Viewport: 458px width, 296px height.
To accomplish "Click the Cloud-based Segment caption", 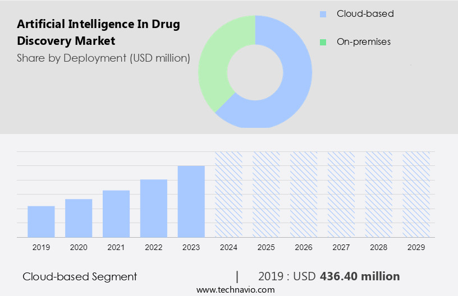I will tap(80, 276).
